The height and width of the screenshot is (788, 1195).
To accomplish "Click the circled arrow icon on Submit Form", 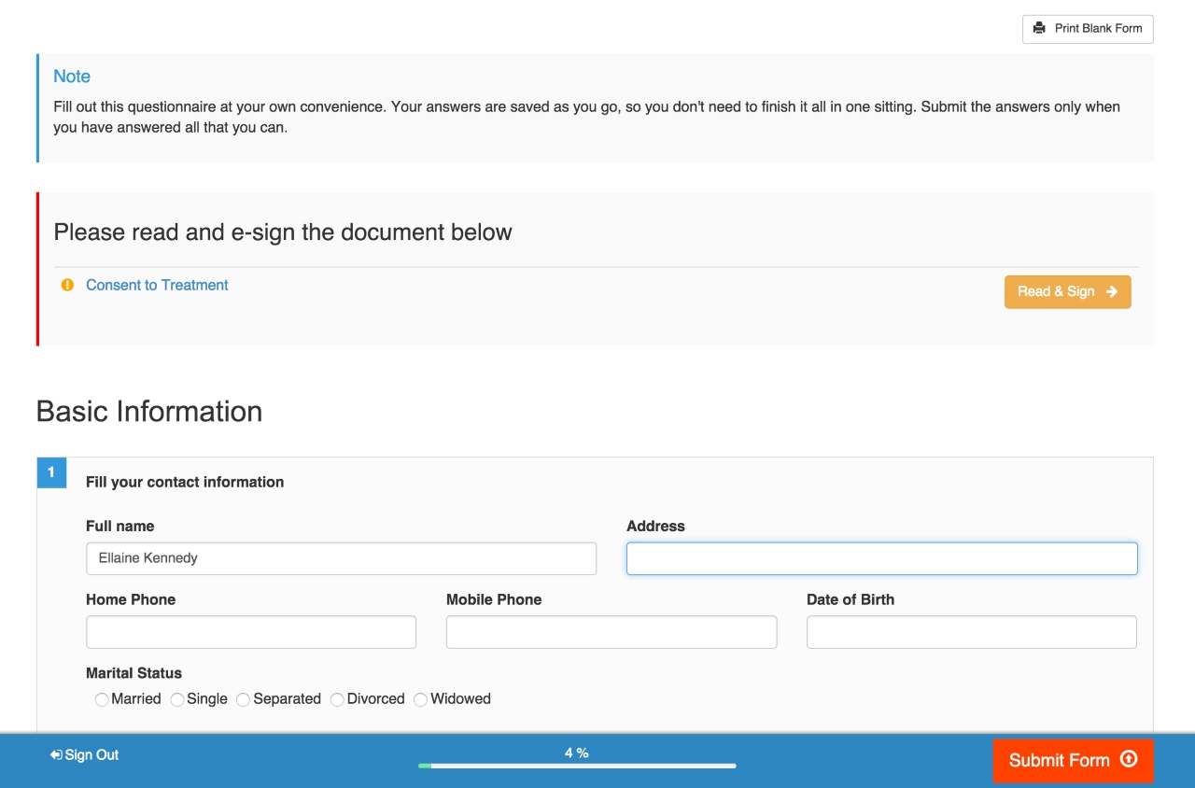I will (x=1129, y=760).
